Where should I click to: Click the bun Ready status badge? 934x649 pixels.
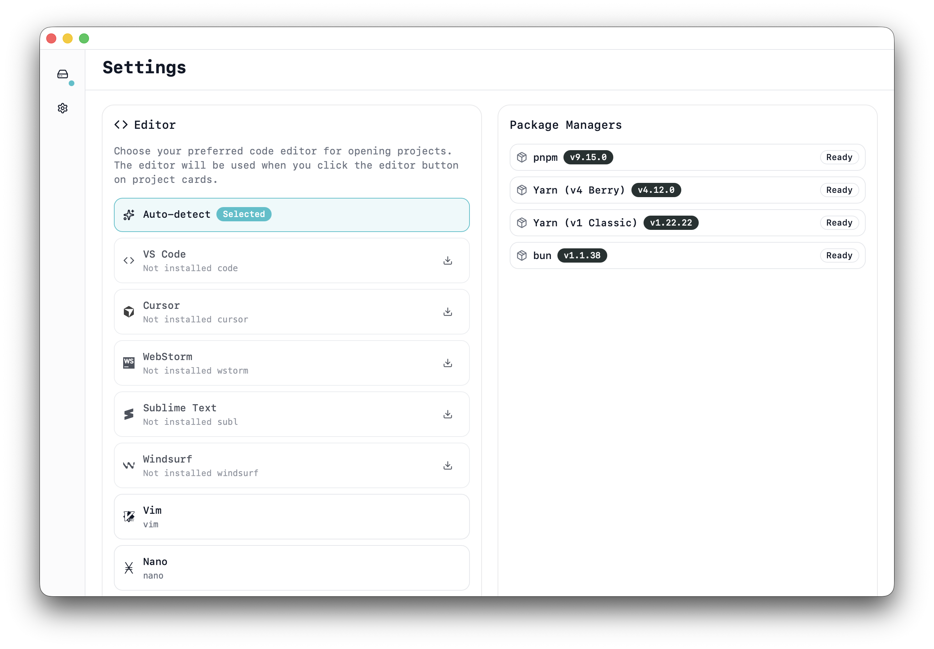pyautogui.click(x=839, y=255)
